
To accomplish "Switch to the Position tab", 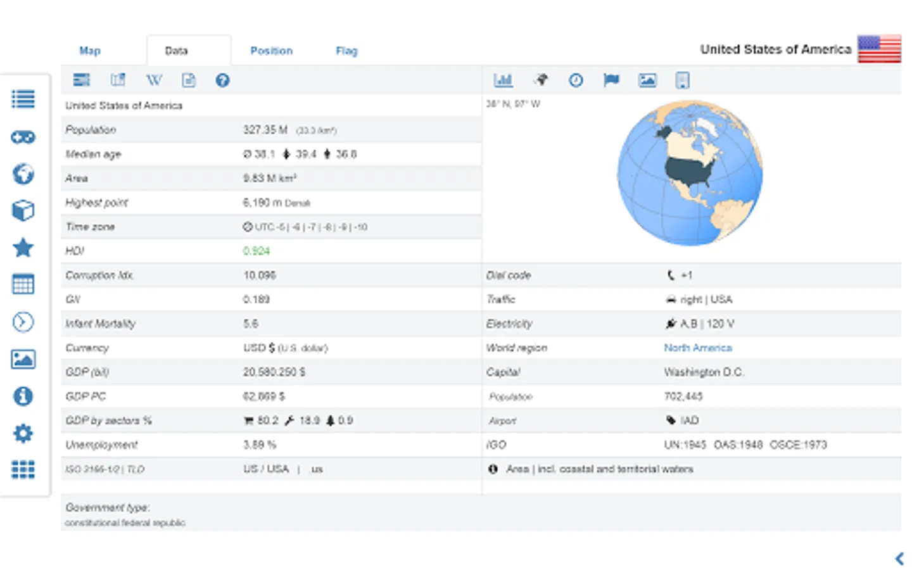I will [271, 51].
